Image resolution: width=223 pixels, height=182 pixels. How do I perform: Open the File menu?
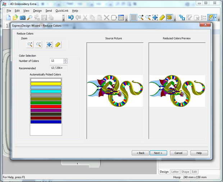tap(9, 11)
